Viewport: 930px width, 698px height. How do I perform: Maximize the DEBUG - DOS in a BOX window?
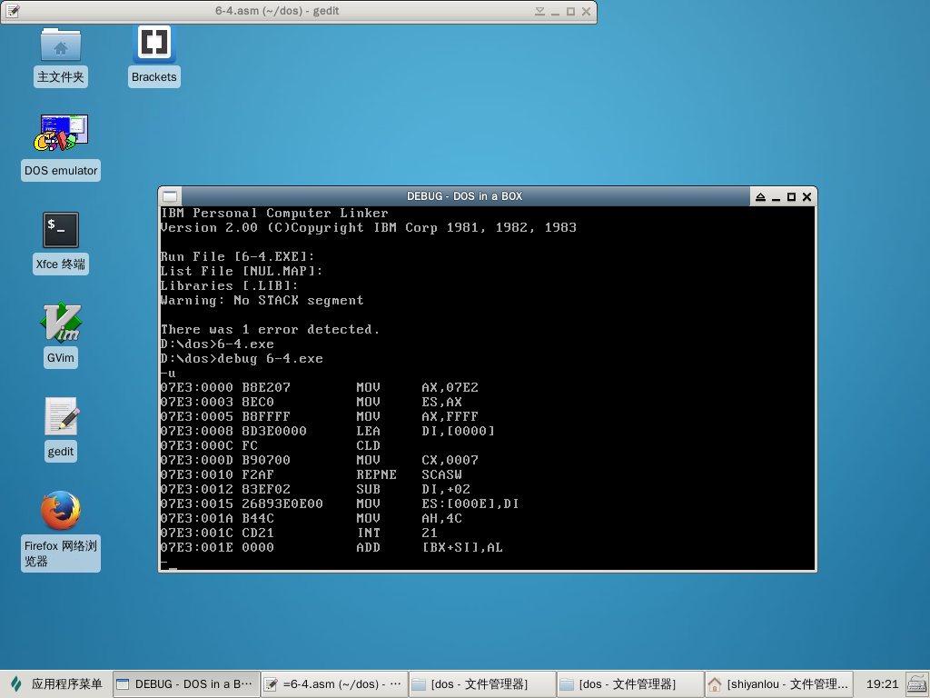click(791, 197)
